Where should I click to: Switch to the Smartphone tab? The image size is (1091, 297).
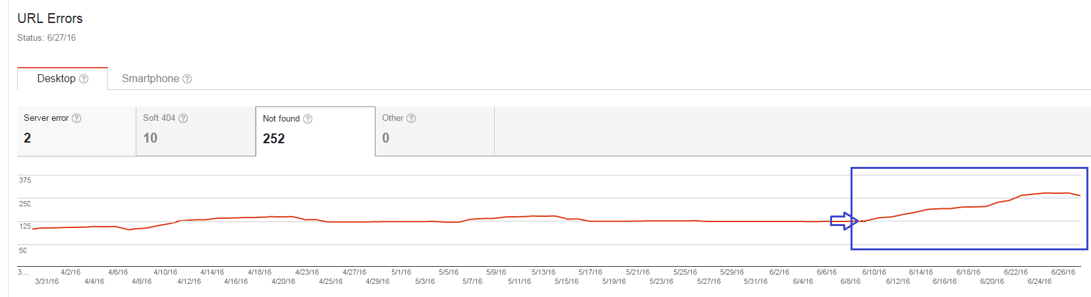pos(157,79)
